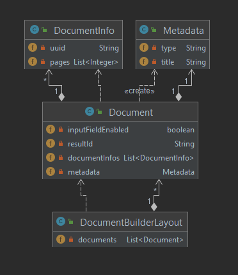
Task: Click the inputFieldEnabled field name
Action: (98, 130)
